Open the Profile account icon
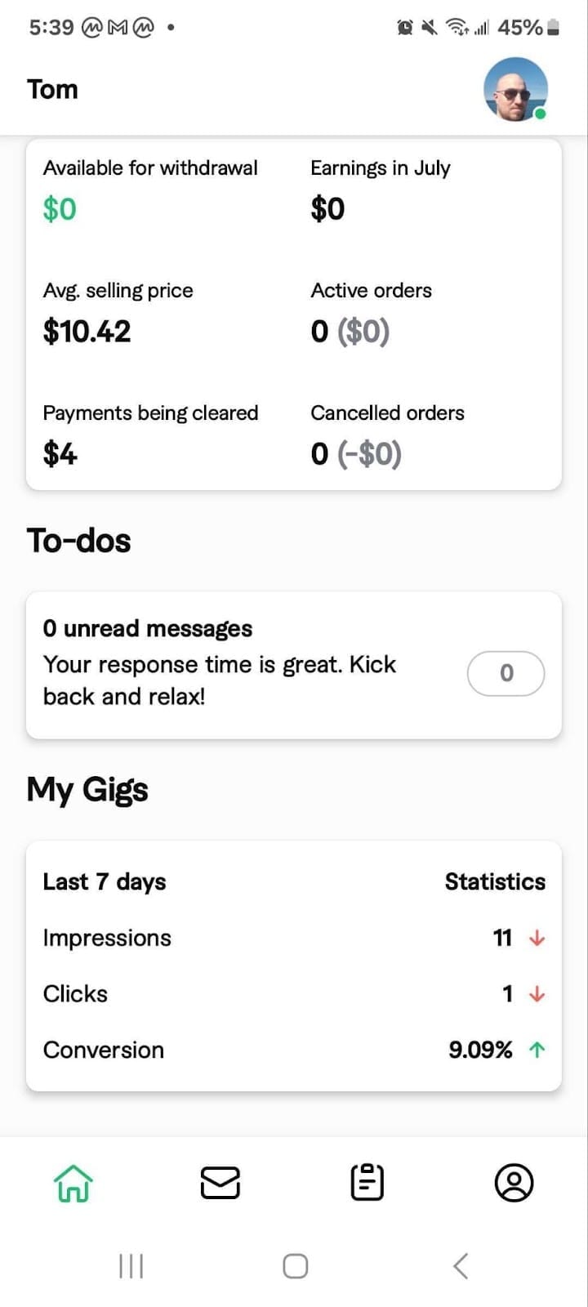 [514, 1183]
